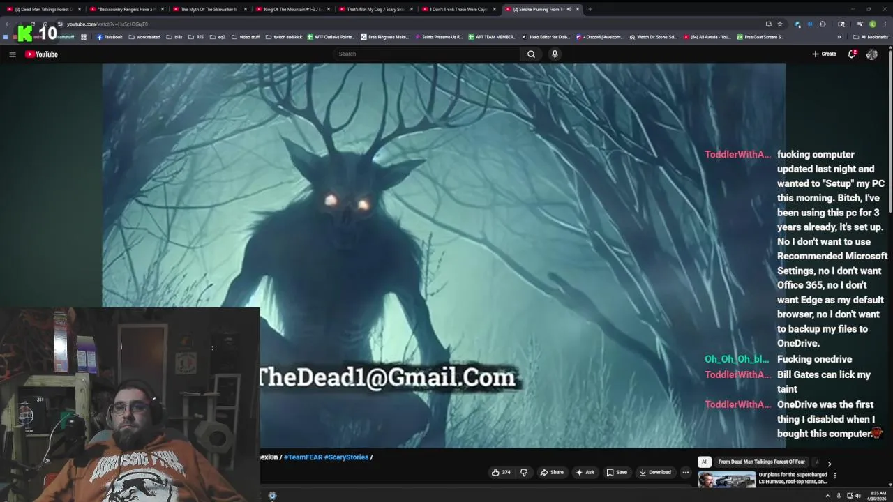The image size is (893, 502).
Task: Select the From Dead Man Talkings chip
Action: 761,462
